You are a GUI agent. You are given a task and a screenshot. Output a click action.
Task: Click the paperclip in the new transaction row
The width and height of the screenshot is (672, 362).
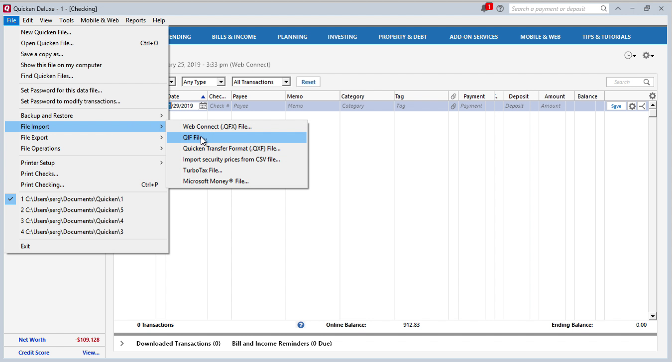click(453, 106)
